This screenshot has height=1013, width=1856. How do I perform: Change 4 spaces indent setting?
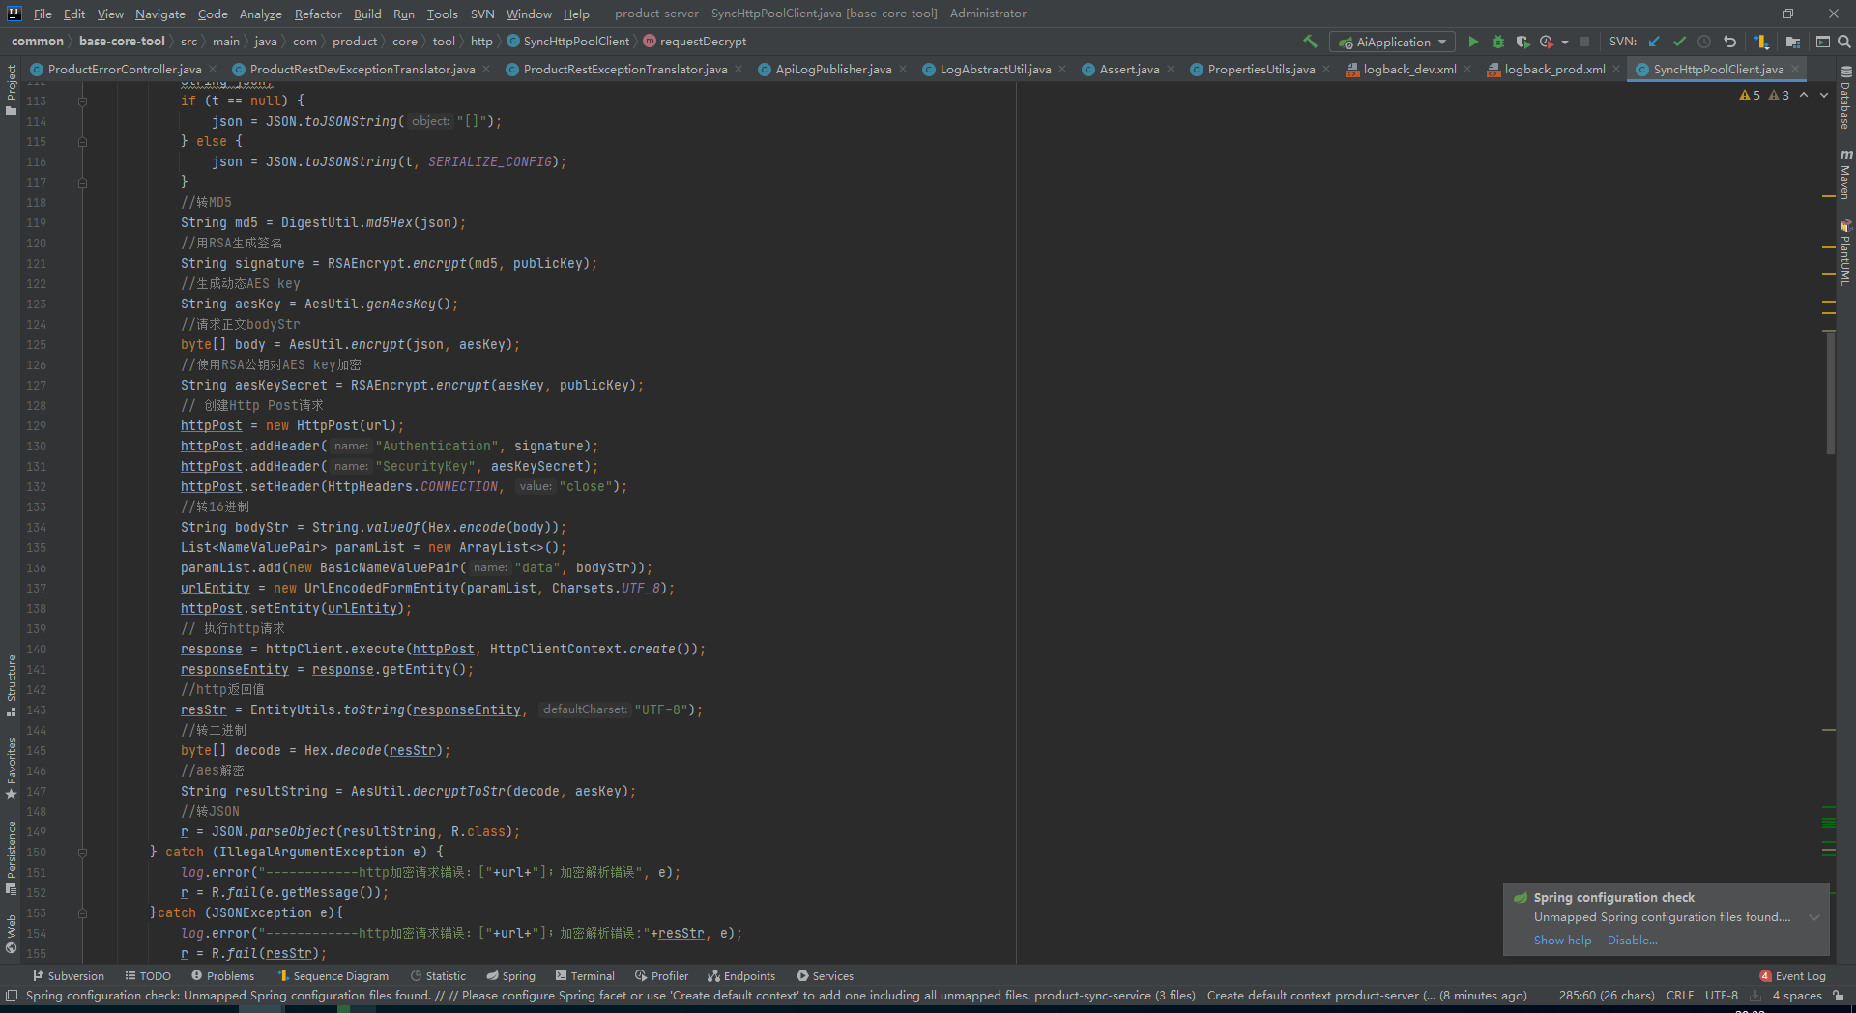[x=1797, y=996]
